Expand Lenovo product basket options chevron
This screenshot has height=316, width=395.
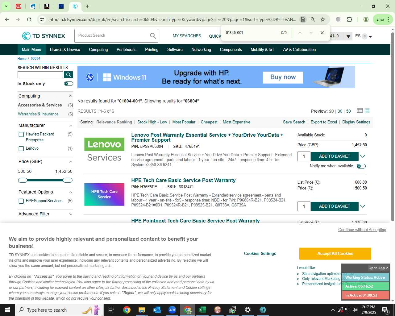tap(363, 156)
